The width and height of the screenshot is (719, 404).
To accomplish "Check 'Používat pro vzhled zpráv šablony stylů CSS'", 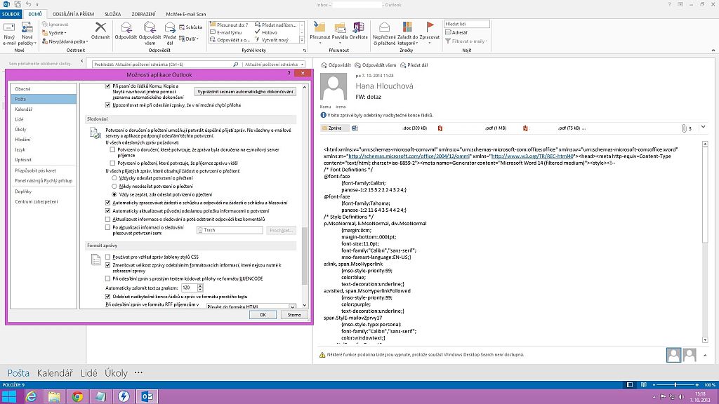I will tap(107, 258).
